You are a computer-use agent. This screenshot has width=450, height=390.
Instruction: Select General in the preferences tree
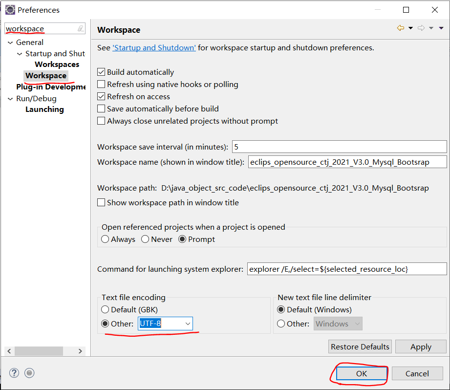click(x=29, y=42)
